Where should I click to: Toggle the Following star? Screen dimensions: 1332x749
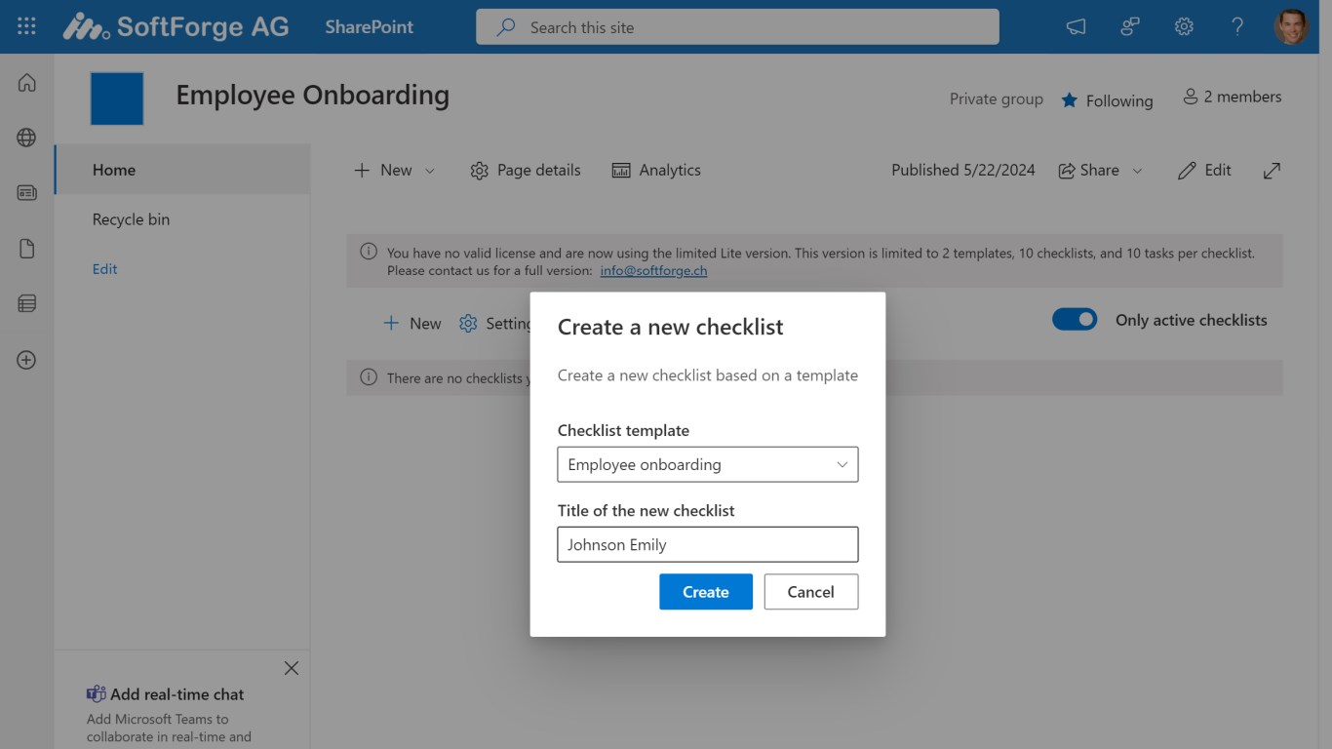point(1070,100)
